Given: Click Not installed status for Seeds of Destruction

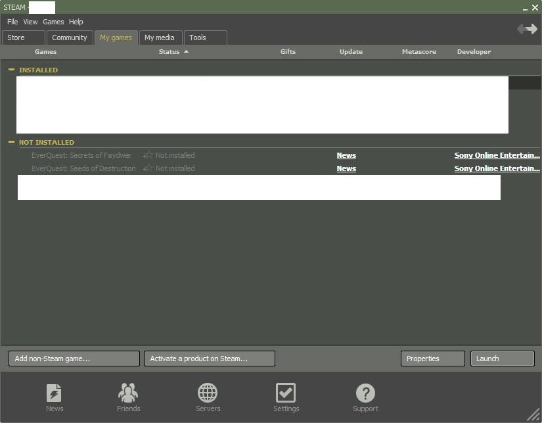Looking at the screenshot, I should [x=175, y=168].
